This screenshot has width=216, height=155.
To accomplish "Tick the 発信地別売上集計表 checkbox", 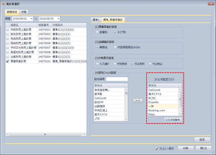I will click(8, 52).
